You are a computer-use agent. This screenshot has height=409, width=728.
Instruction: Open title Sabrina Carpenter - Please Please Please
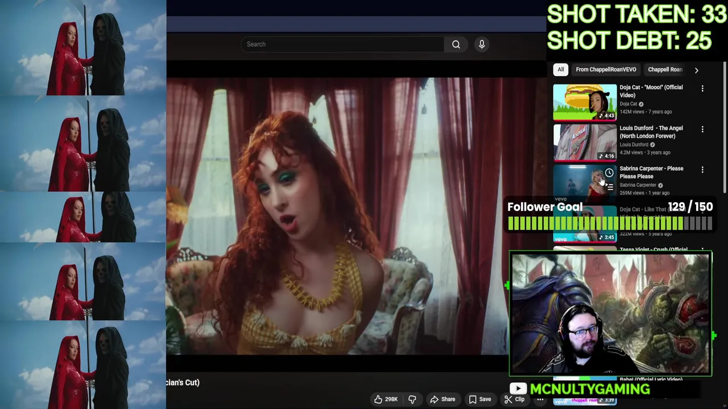[x=651, y=172]
